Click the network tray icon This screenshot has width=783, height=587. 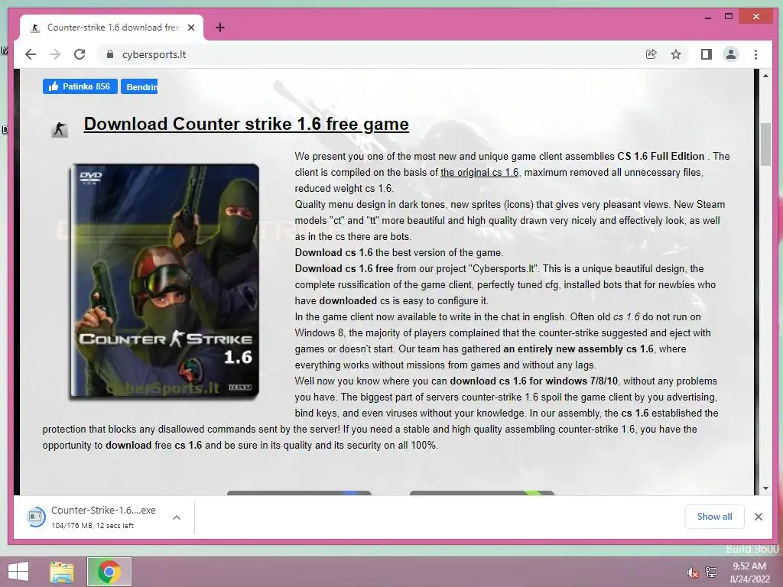click(x=711, y=572)
